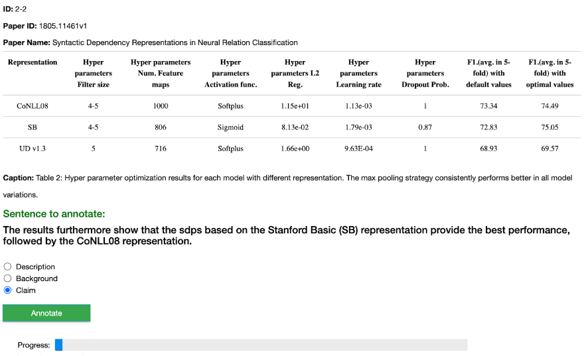Choose the Background radio option
The image size is (588, 356).
(x=8, y=278)
